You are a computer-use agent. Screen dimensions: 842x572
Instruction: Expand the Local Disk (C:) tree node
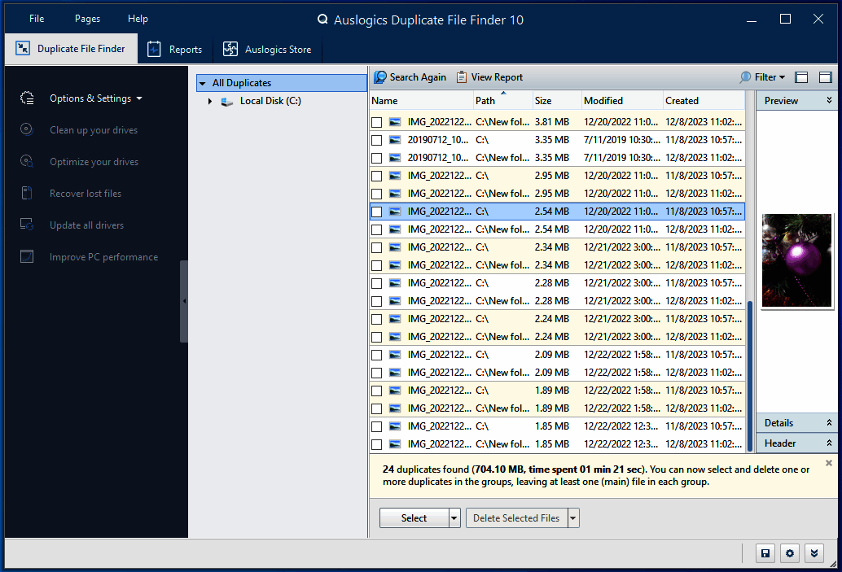tap(211, 101)
